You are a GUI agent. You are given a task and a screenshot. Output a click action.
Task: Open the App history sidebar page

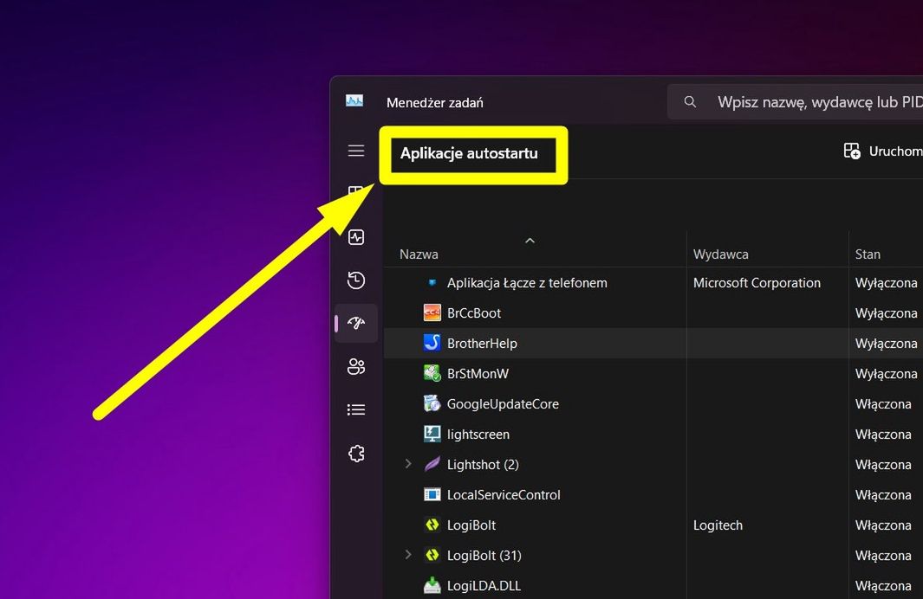[x=356, y=280]
